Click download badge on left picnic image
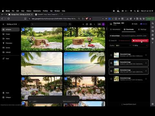Image resolution: width=155 pixels, height=116 pixels. tap(23, 30)
